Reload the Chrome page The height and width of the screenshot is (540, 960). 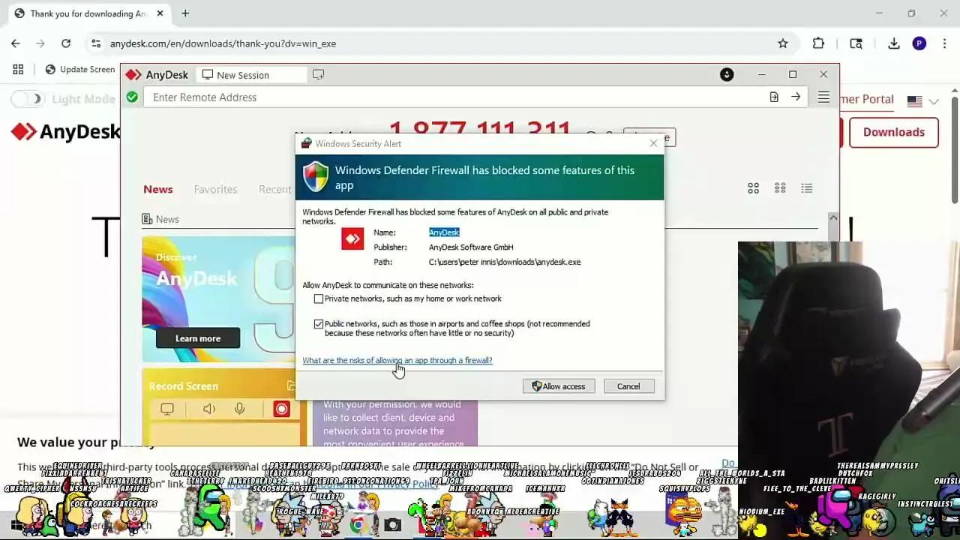pos(66,43)
